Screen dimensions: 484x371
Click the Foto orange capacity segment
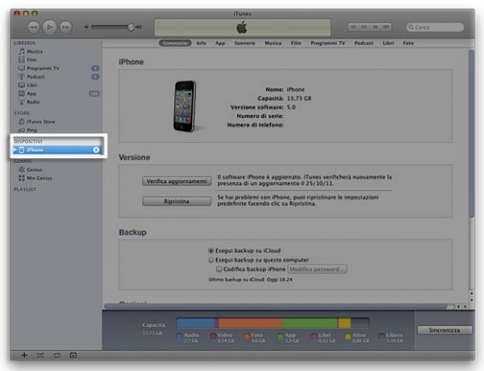pos(250,323)
